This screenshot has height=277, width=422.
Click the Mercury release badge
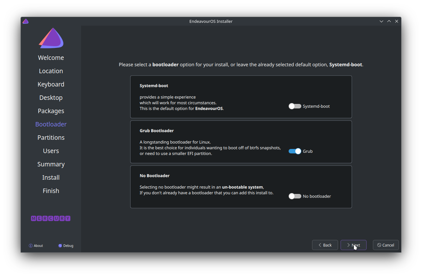[x=51, y=218]
